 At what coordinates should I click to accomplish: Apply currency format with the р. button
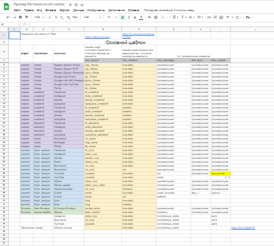[50, 17]
